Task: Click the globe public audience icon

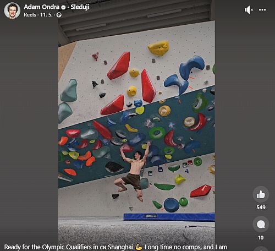Action: click(x=59, y=15)
